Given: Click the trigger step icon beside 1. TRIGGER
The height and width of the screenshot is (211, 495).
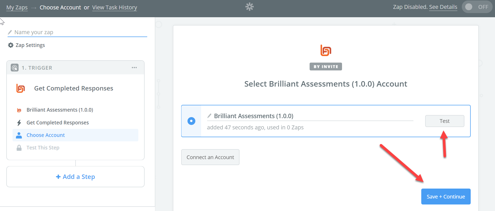Looking at the screenshot, I should point(15,68).
